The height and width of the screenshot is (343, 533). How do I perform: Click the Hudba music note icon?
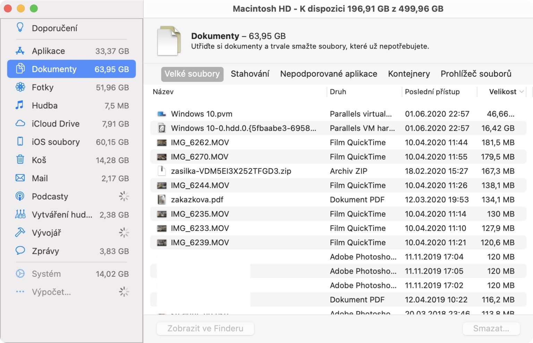pos(19,105)
